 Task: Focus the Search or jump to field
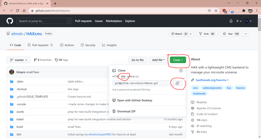point(44,21)
